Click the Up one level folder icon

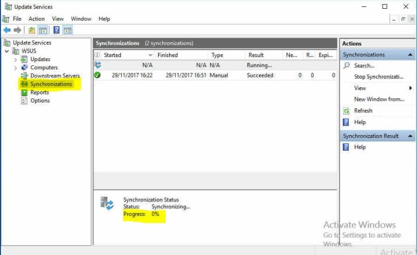(x=31, y=30)
